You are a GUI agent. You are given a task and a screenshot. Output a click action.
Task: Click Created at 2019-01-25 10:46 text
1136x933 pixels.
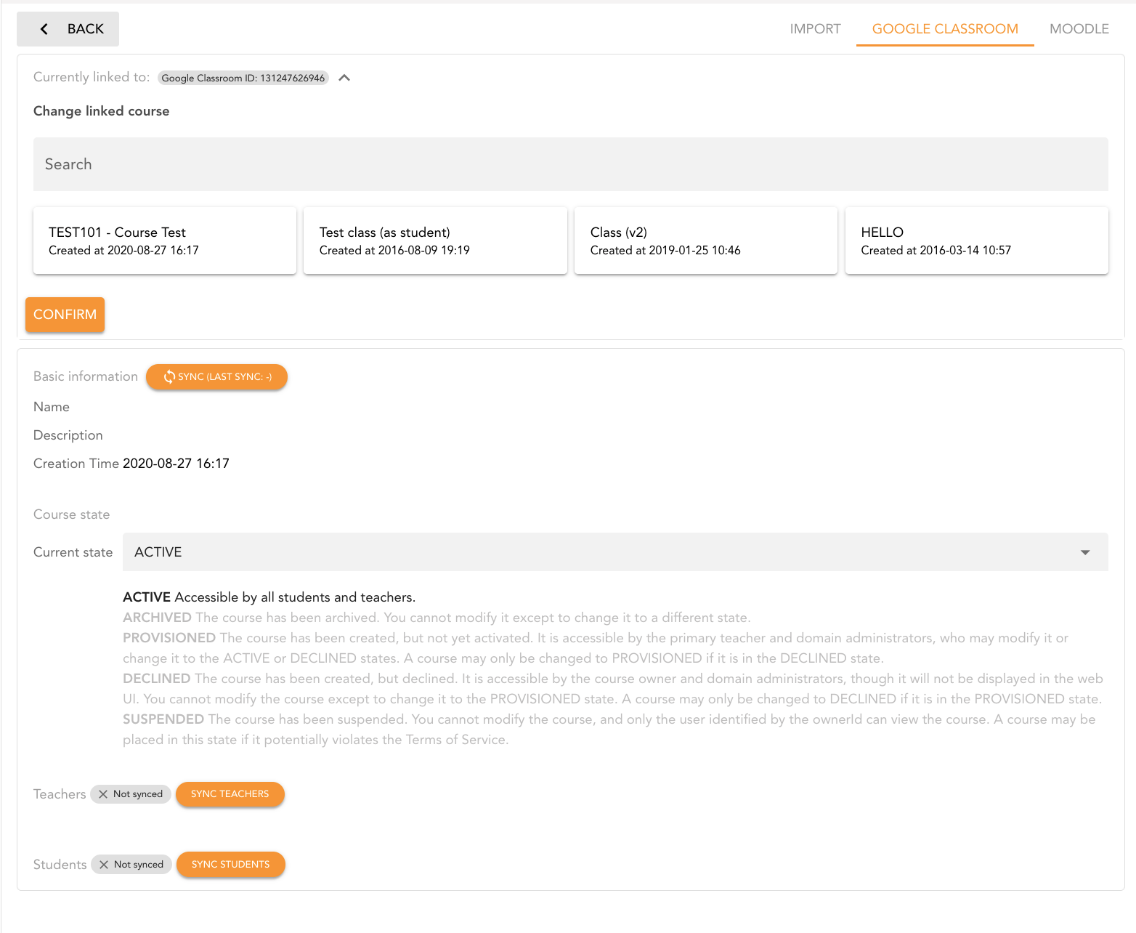(665, 251)
